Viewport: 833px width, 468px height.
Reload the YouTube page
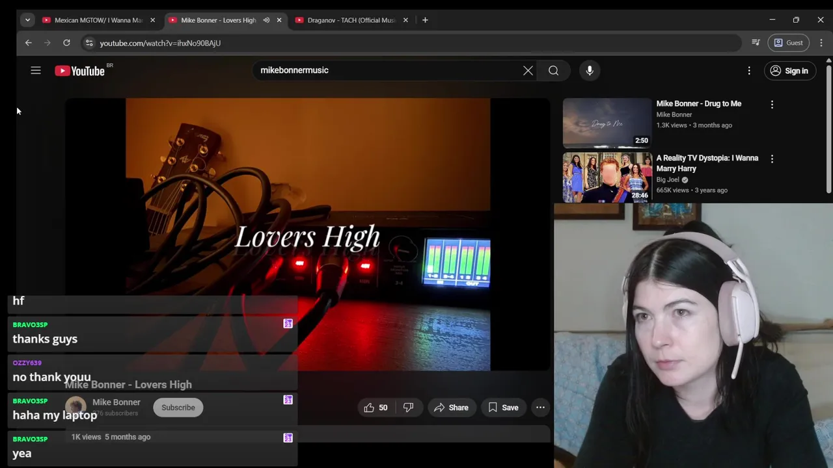pyautogui.click(x=66, y=43)
